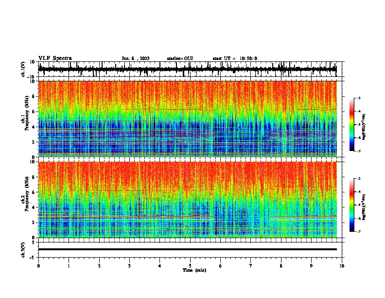Image resolution: width=385 pixels, height=298 pixels.
Task: Click the time axis tick label "2"
Action: tap(99, 266)
